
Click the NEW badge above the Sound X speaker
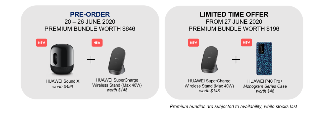(x=42, y=43)
